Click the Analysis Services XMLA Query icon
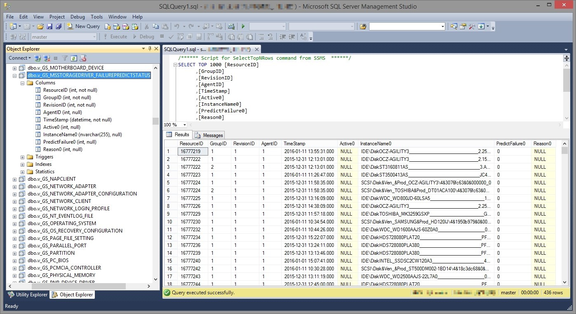Screen dimensions: 576x314 135,26
